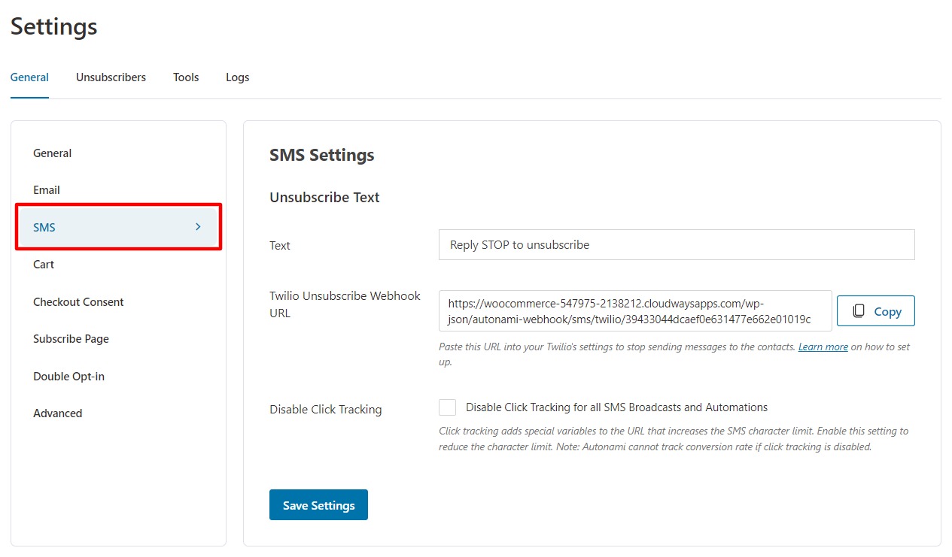Follow the Learn more link
Viewport: 952px width, 557px height.
click(x=823, y=347)
